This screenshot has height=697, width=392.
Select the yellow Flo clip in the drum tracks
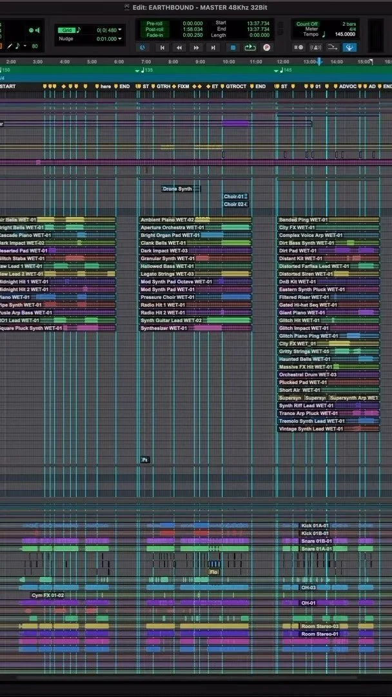tap(214, 572)
